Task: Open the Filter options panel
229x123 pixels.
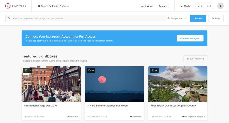Action: pos(216,19)
